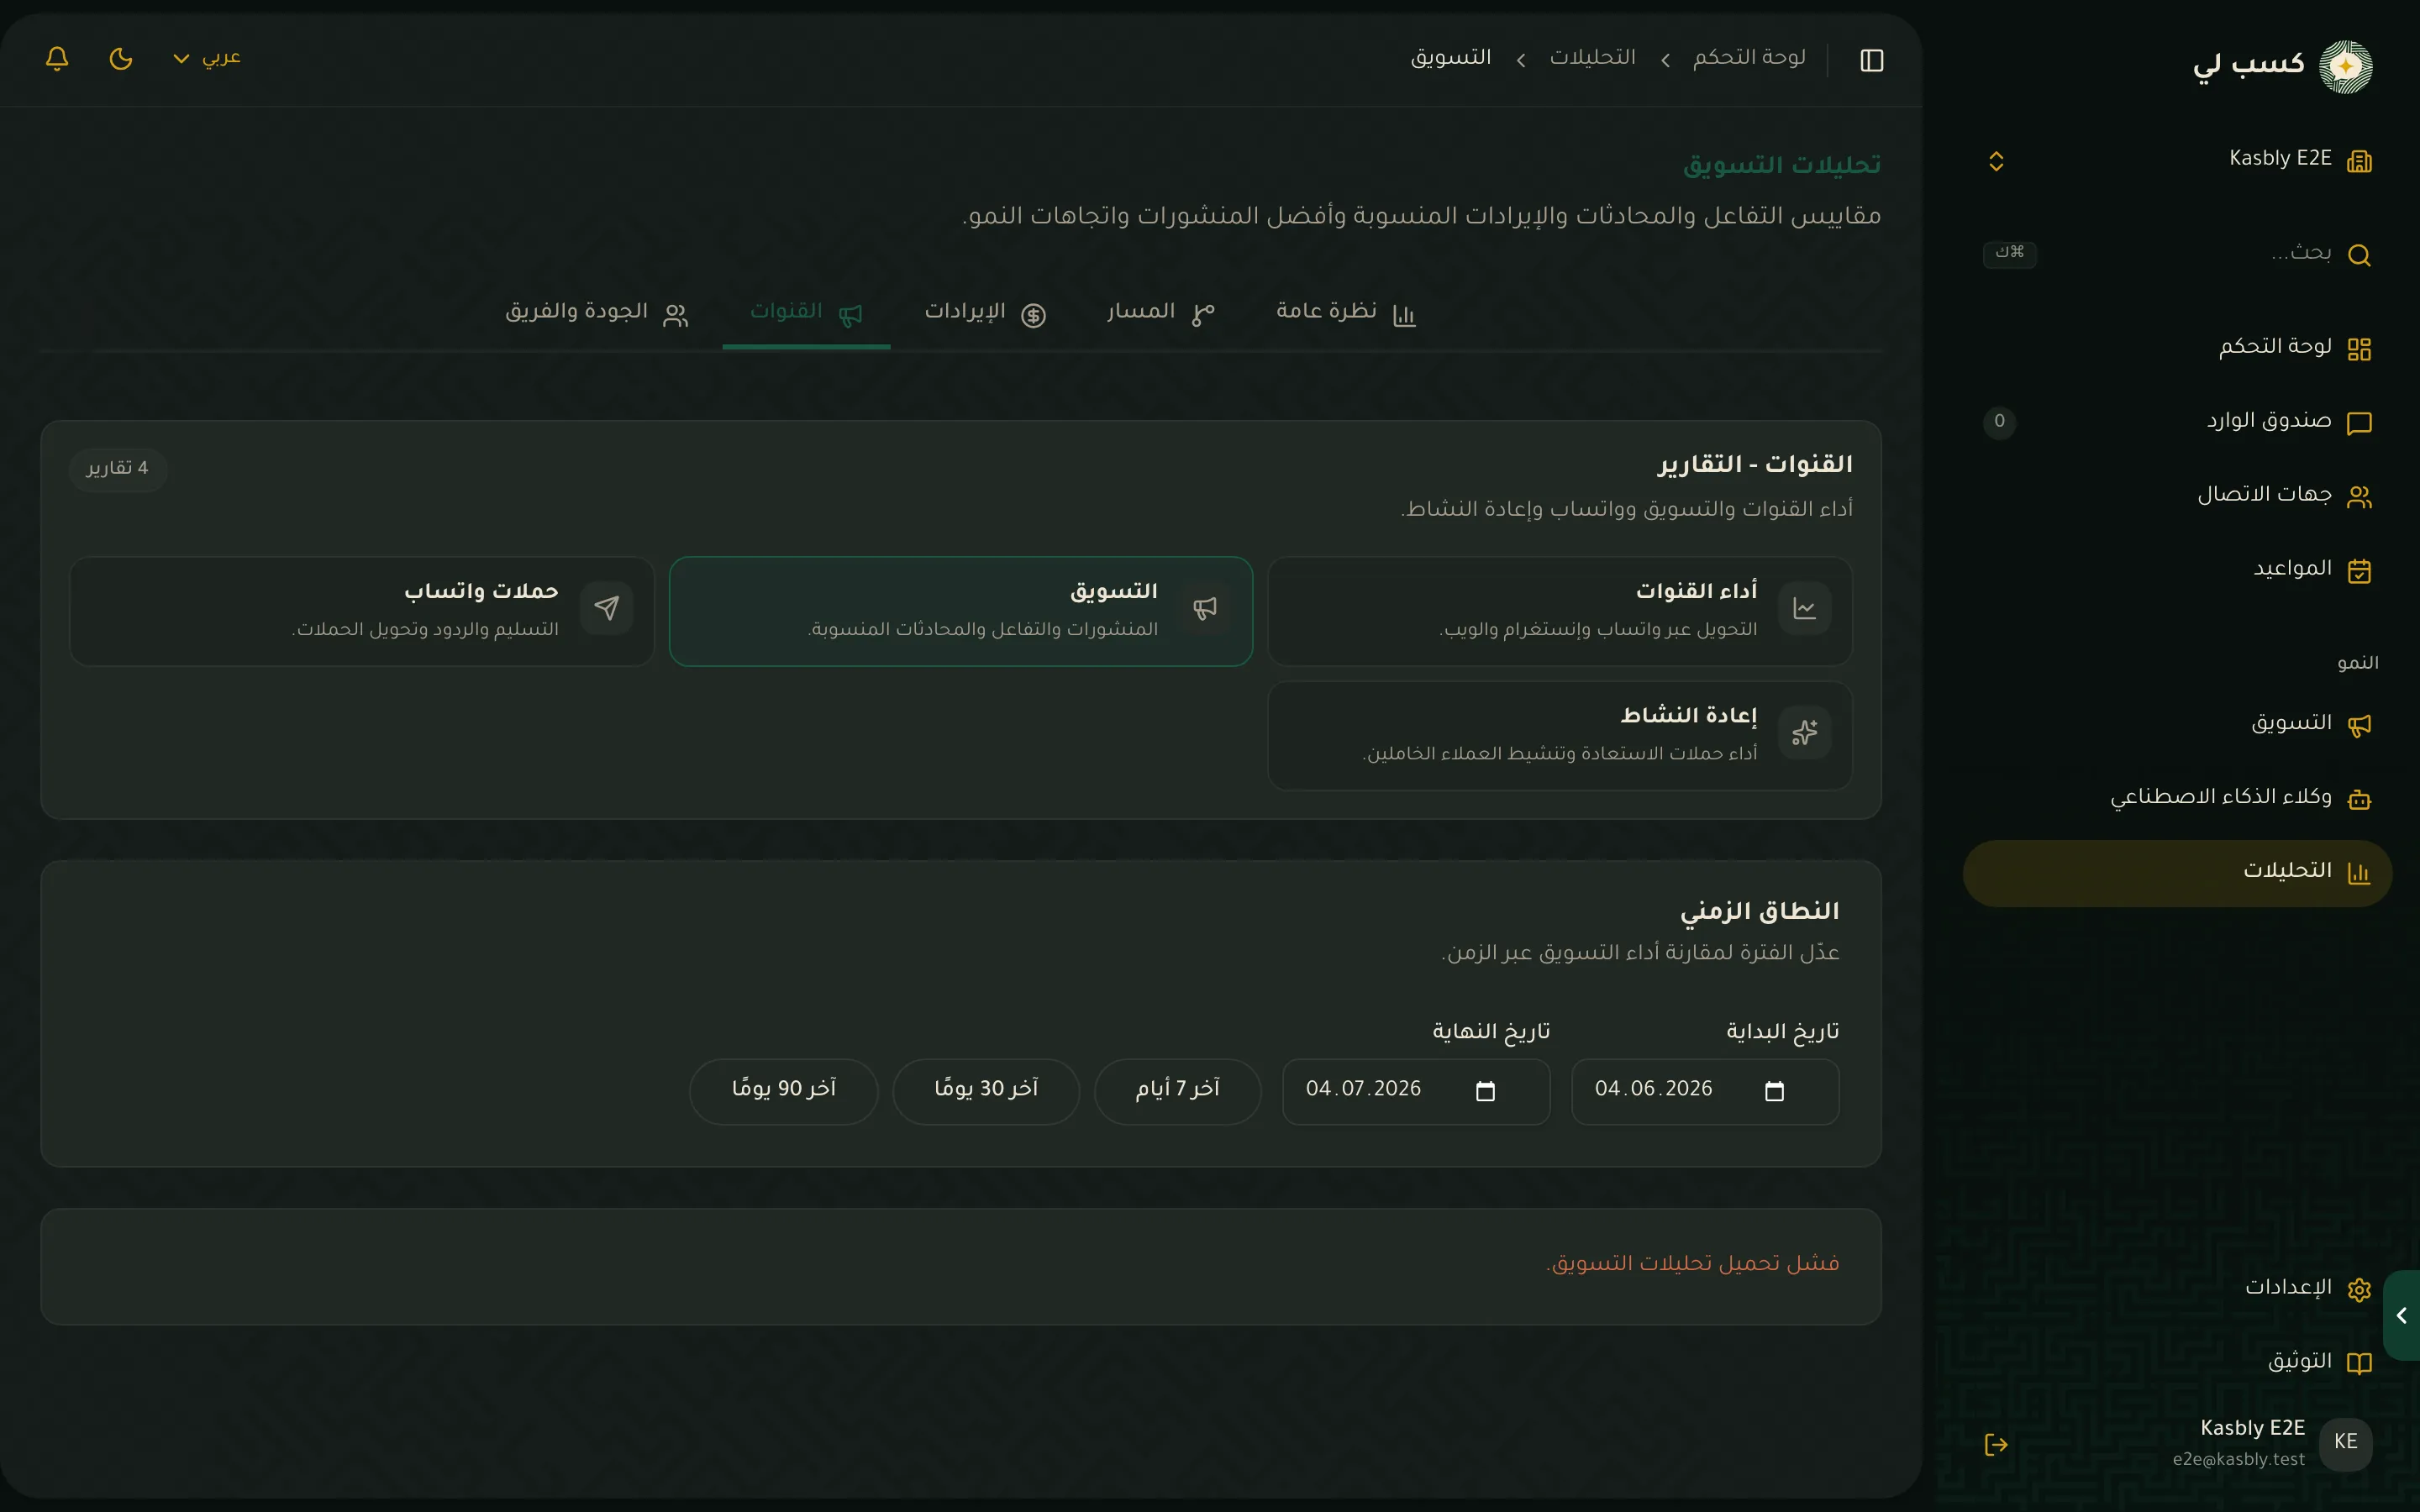
Task: Click the dashboard grid icon
Action: tap(2359, 349)
